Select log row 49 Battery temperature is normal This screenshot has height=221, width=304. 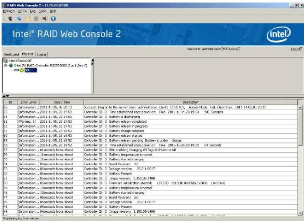pyautogui.click(x=150, y=188)
